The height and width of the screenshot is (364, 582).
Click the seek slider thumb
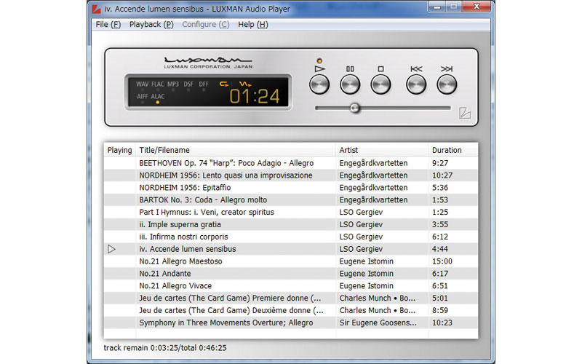(355, 108)
